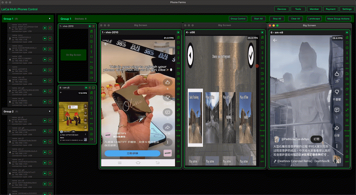
Task: Click the Start All button
Action: [258, 19]
